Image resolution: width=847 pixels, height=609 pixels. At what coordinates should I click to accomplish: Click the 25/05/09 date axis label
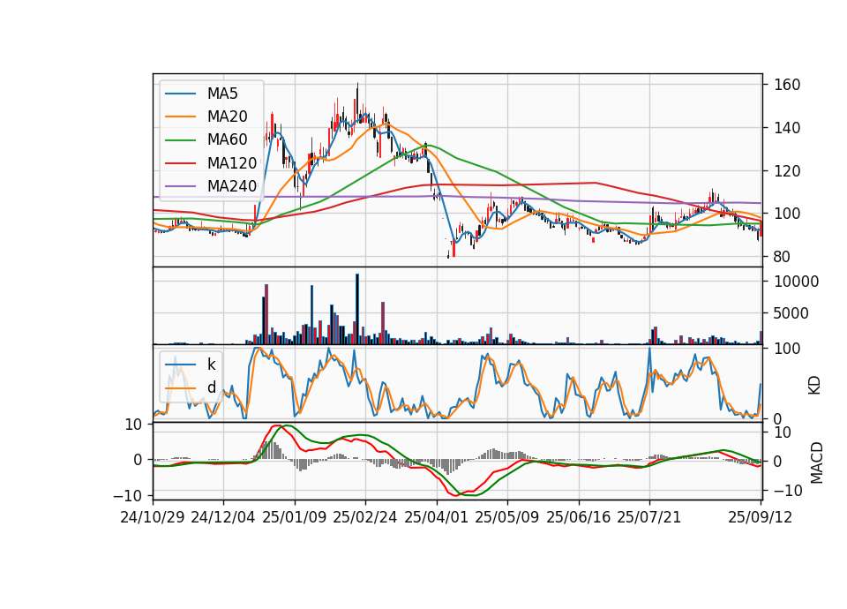pos(506,517)
